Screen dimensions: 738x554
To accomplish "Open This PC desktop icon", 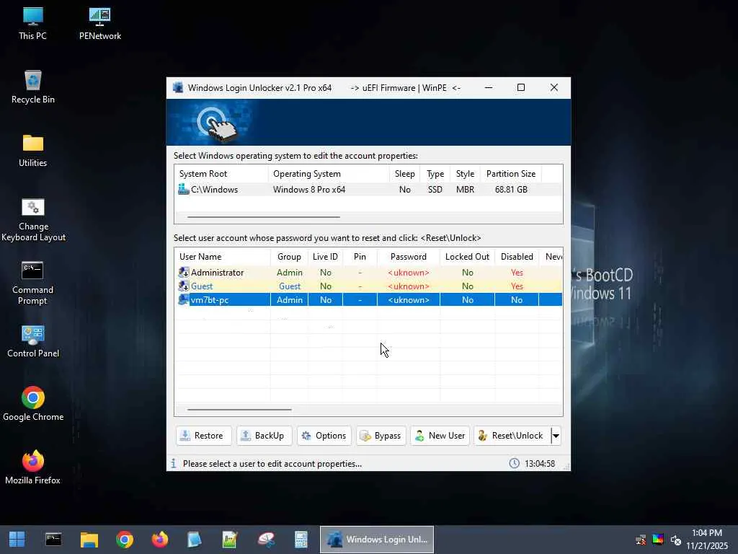I will point(32,24).
